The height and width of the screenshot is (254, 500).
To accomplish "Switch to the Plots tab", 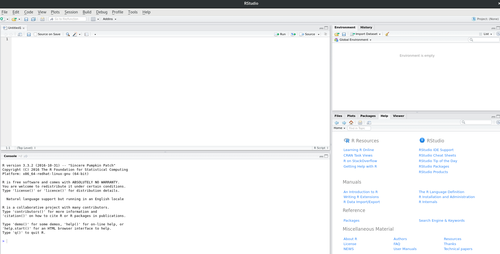I will pos(351,116).
